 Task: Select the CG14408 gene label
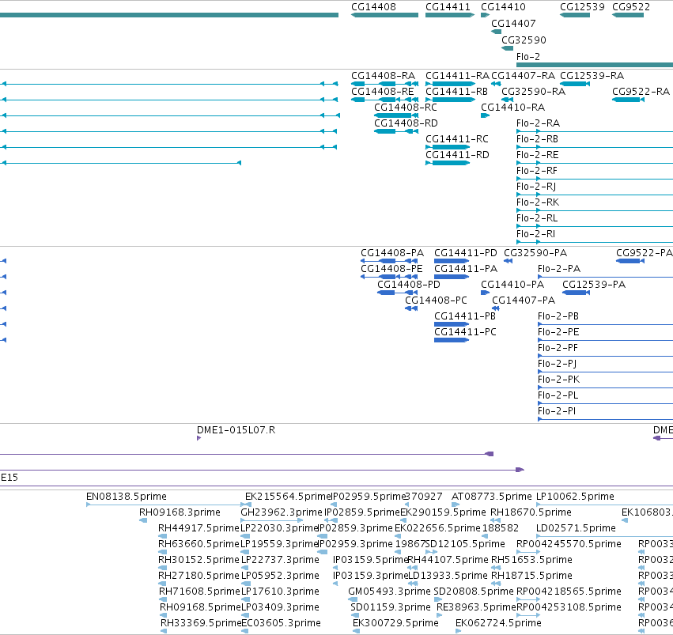[373, 7]
